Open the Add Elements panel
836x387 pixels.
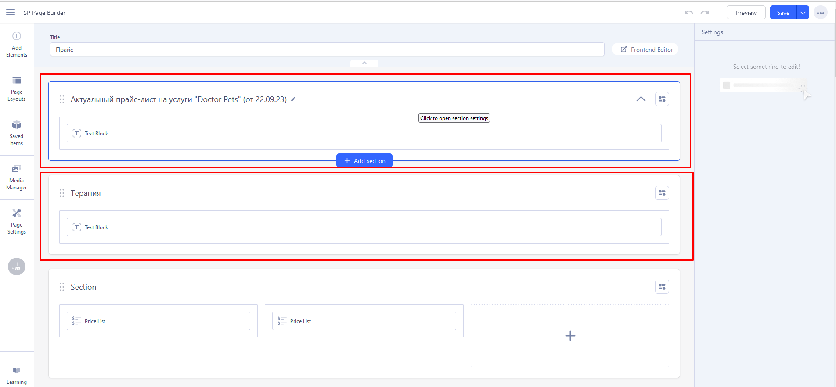point(17,45)
